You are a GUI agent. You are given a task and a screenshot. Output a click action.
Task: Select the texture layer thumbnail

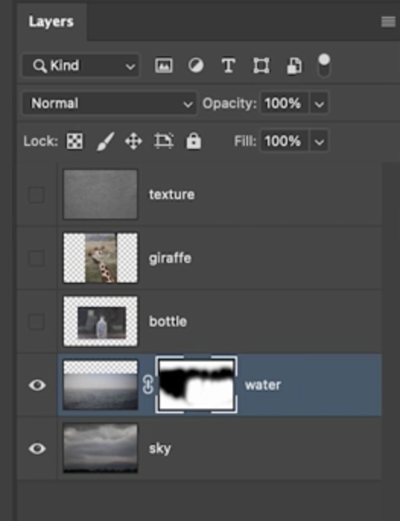[x=100, y=194]
